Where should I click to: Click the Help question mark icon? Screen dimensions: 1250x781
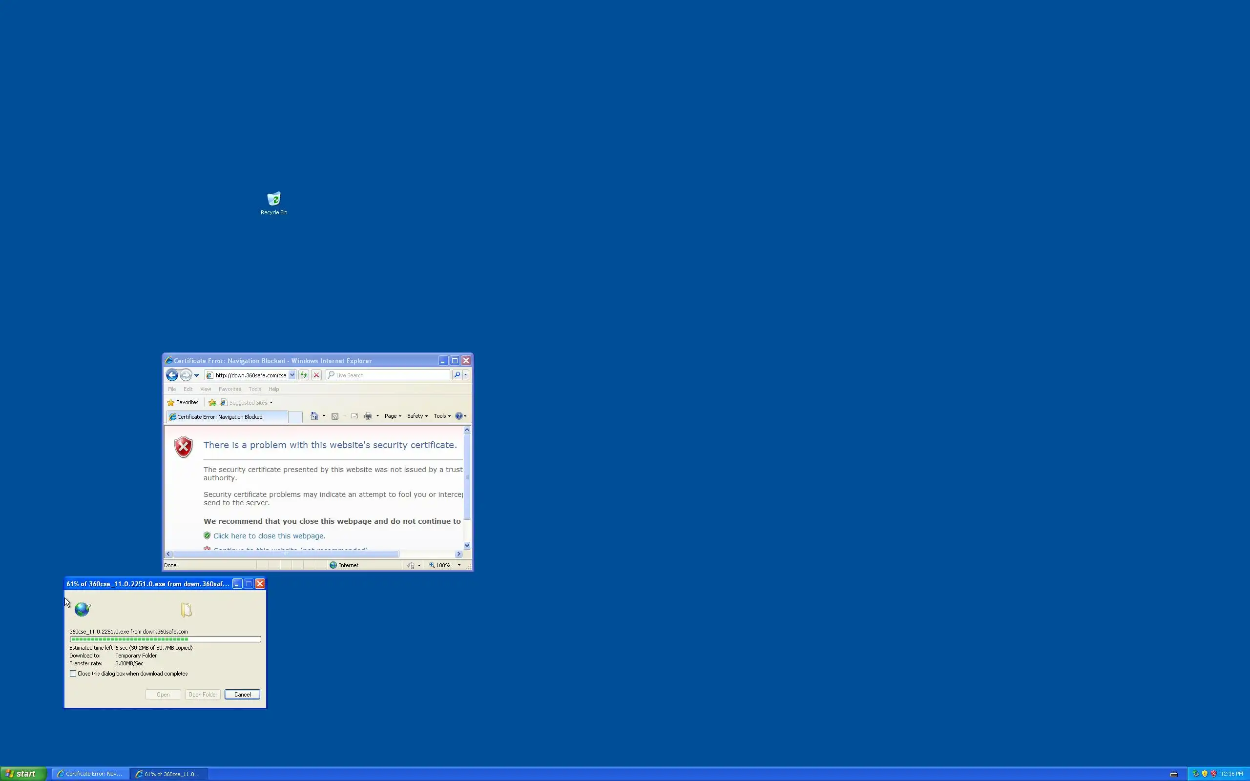tap(458, 416)
